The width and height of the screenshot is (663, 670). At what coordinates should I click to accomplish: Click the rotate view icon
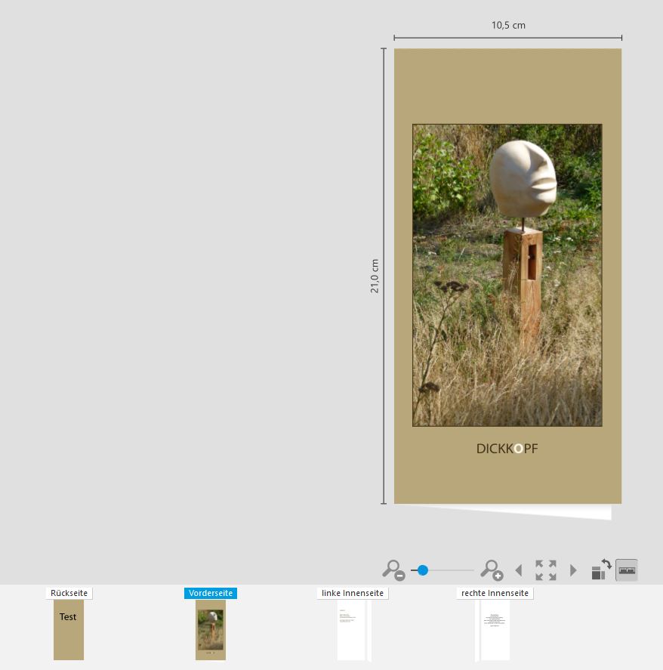pos(601,570)
